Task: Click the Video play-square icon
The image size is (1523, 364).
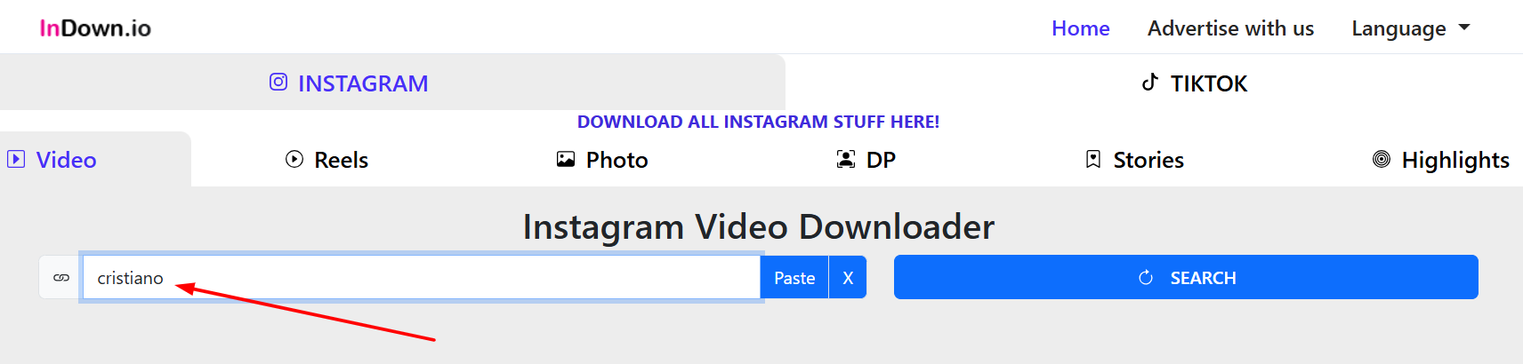Action: pyautogui.click(x=16, y=159)
